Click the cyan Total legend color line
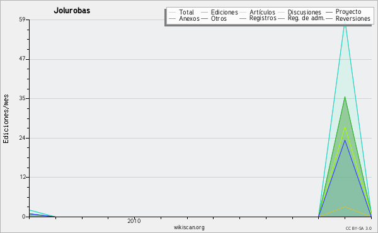This screenshot has width=378, height=233. pos(172,13)
